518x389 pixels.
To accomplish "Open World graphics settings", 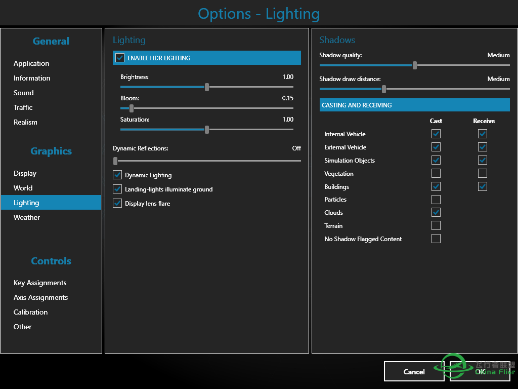I will tap(23, 188).
